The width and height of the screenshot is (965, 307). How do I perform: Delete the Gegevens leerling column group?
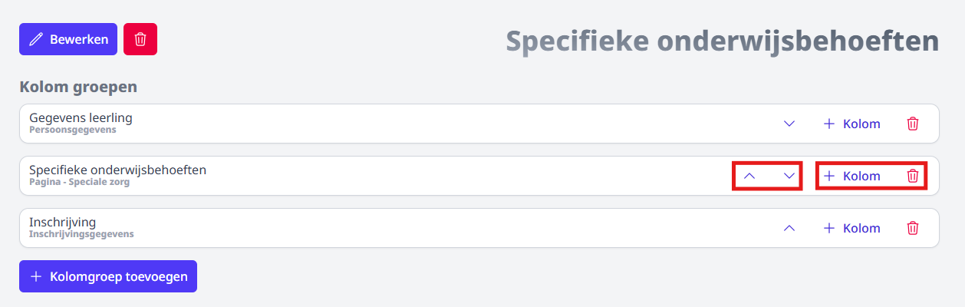(913, 124)
